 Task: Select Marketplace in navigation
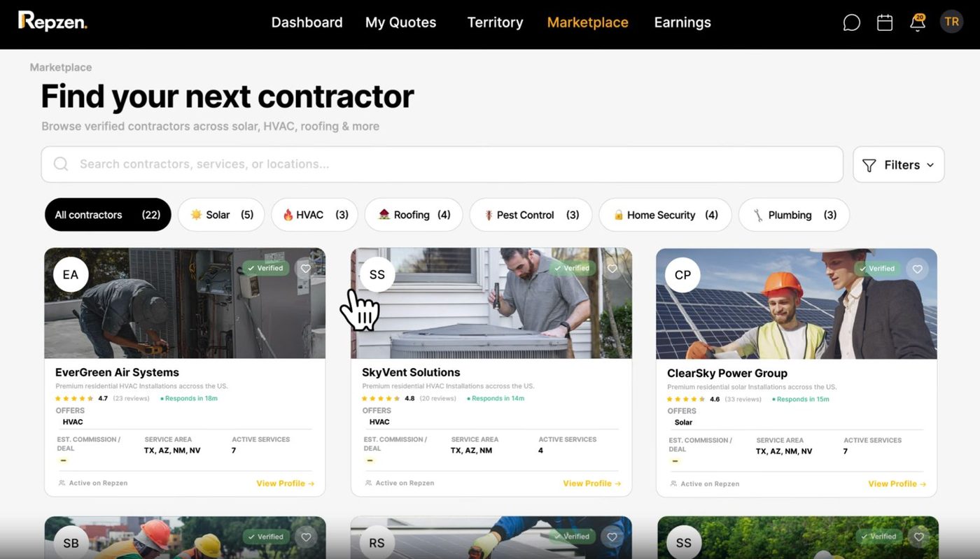tap(587, 22)
